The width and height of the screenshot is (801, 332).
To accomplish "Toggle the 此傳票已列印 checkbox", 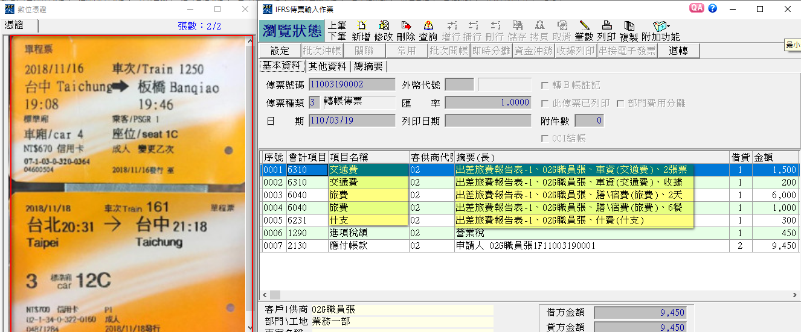I will coord(544,104).
